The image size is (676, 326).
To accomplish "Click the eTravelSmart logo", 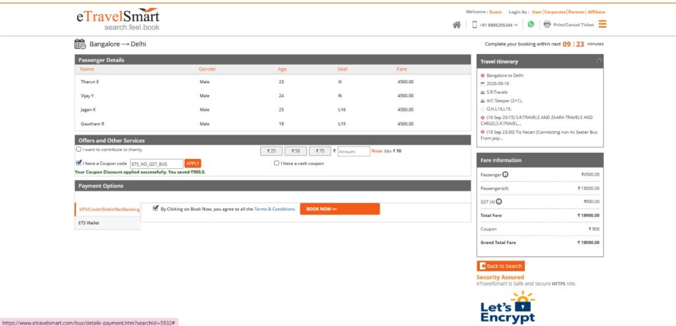I will pos(118,19).
